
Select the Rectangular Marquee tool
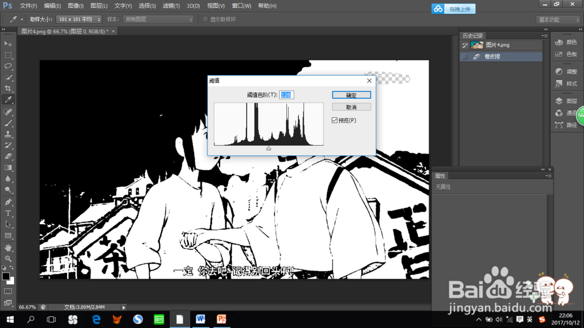click(x=8, y=55)
